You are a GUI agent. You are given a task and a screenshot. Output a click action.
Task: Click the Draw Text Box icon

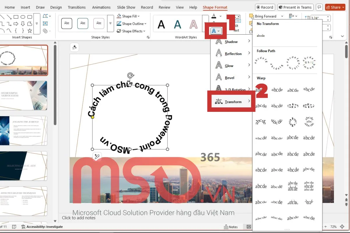tap(45, 24)
